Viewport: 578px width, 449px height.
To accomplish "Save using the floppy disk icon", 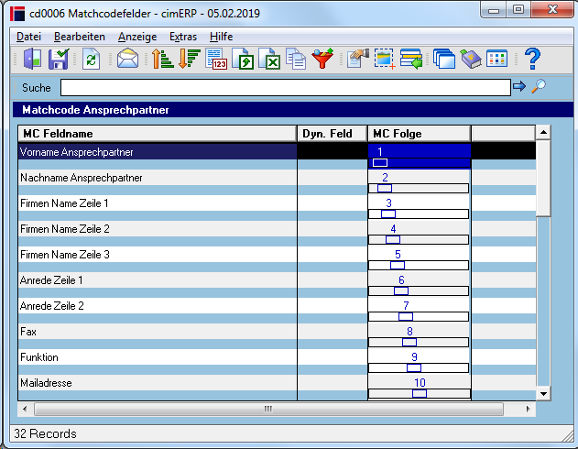I will pos(59,59).
